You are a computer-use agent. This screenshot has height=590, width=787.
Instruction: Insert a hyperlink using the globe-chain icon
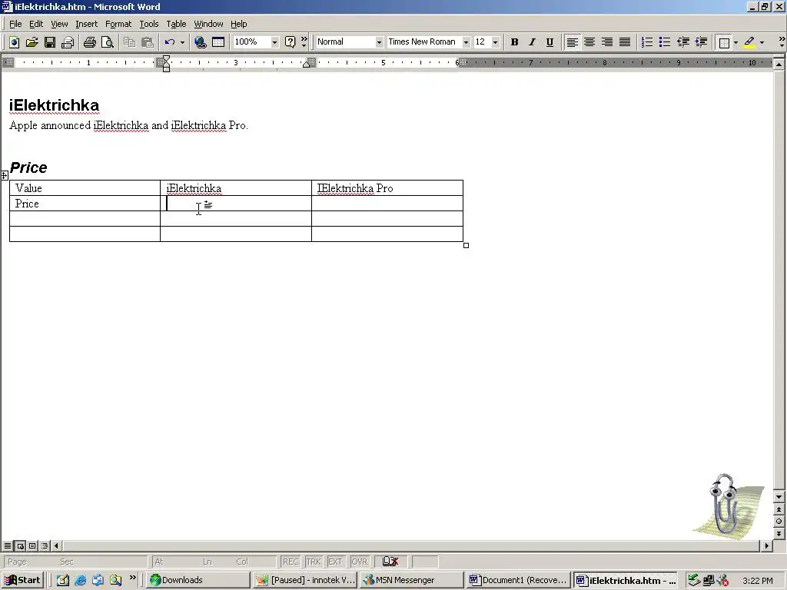pyautogui.click(x=201, y=42)
